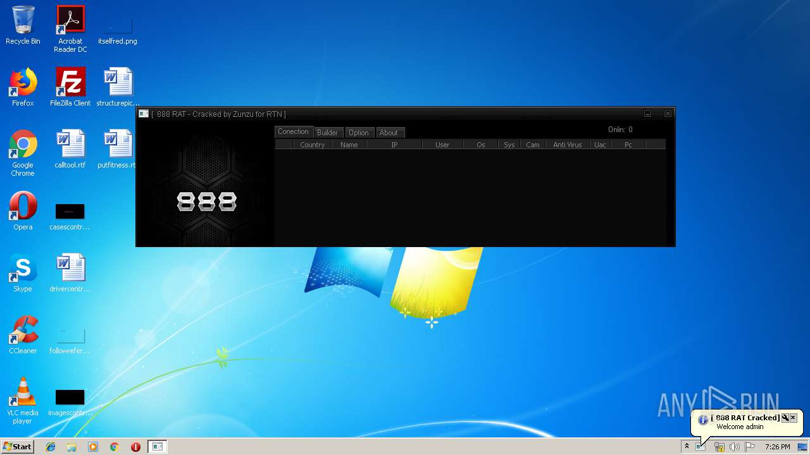This screenshot has width=810, height=455.
Task: Click the Name column header
Action: pyautogui.click(x=349, y=145)
